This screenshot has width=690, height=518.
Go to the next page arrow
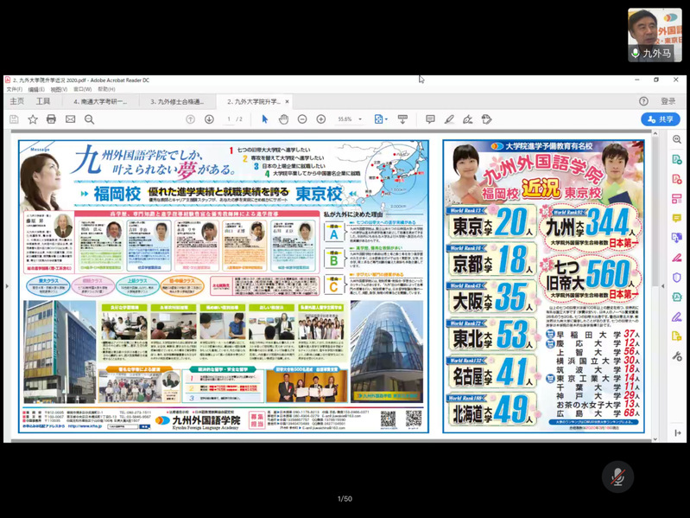click(207, 119)
